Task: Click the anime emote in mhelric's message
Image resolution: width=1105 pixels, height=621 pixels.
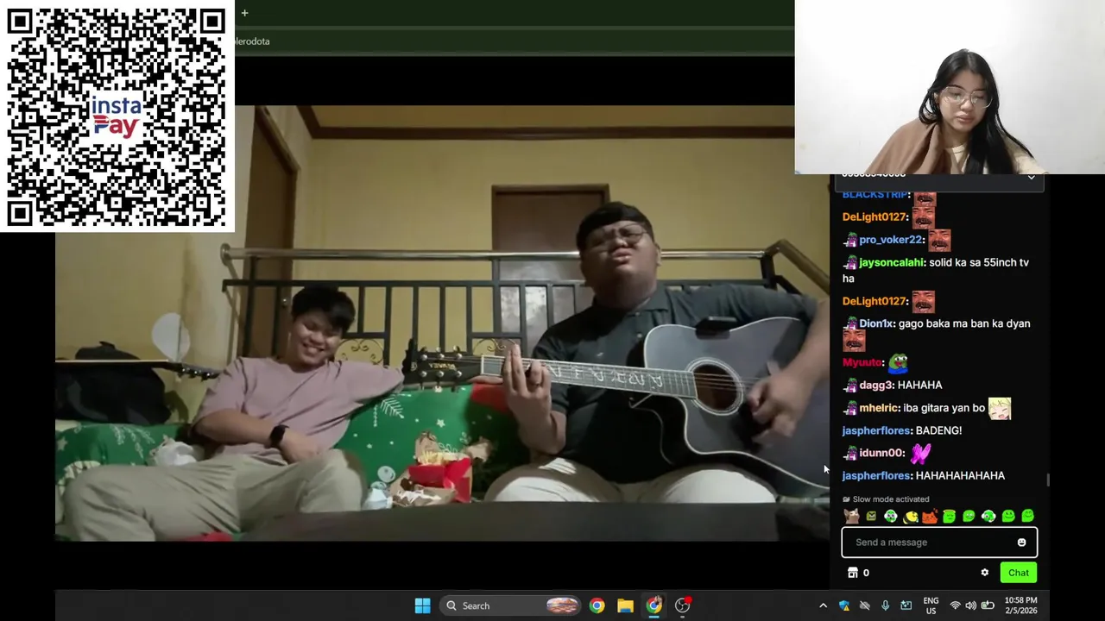Action: (1000, 408)
